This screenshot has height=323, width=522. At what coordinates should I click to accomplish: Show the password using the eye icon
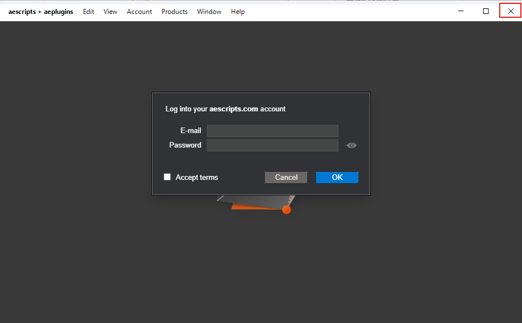[351, 145]
